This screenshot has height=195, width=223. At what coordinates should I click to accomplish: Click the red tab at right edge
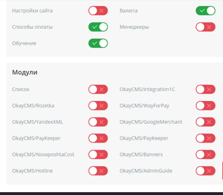pos(222,170)
